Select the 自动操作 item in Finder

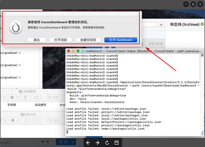(40, 105)
